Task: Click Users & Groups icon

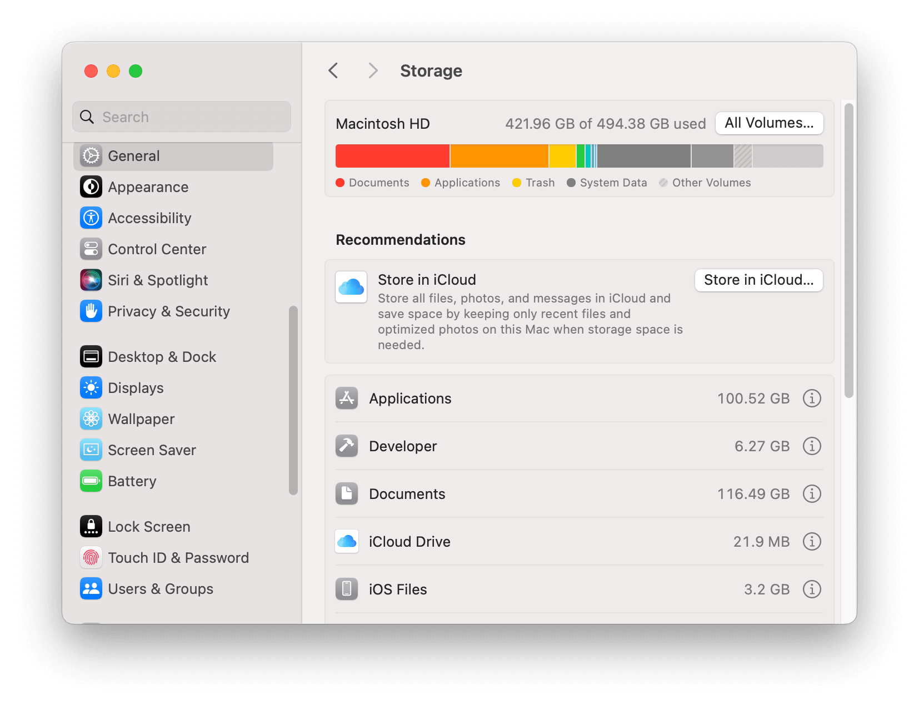Action: tap(91, 589)
